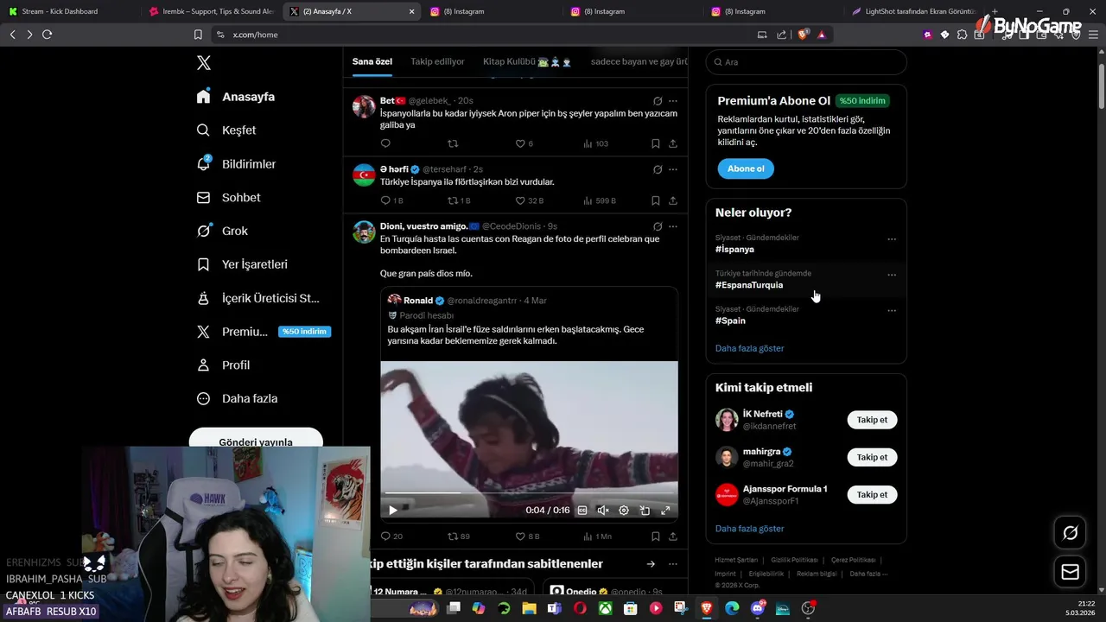
Task: Click the X logo in sidebar
Action: pos(203,63)
